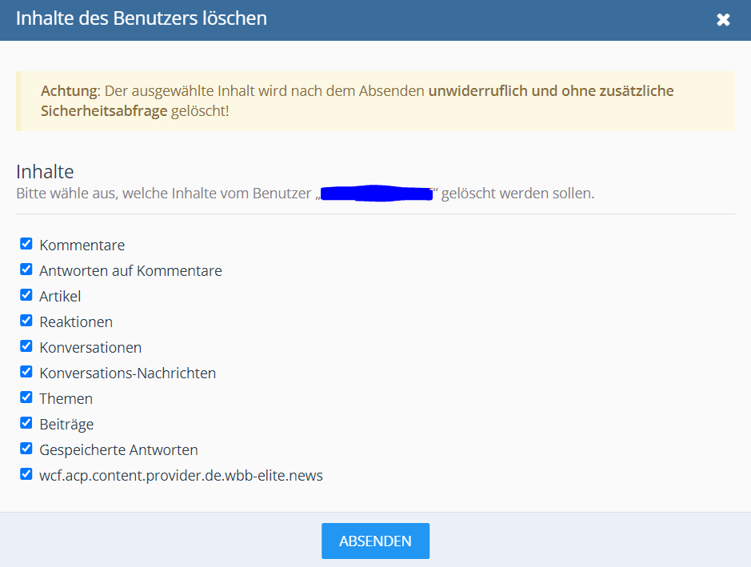Uncheck the Kommentare checkbox
The height and width of the screenshot is (567, 751).
(26, 244)
